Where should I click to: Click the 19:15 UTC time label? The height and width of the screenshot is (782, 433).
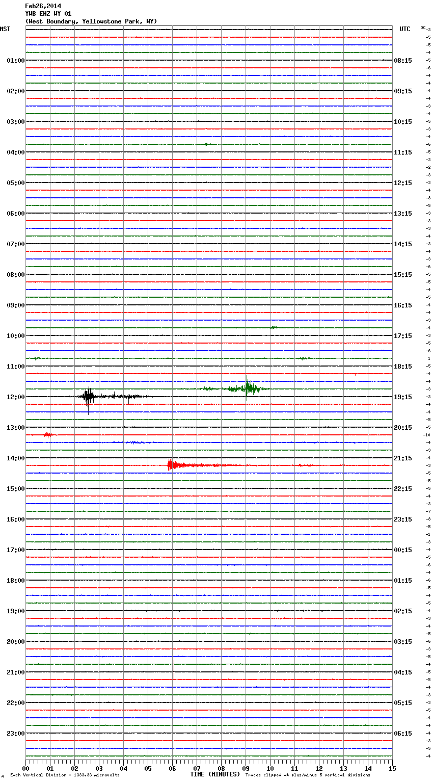(403, 397)
